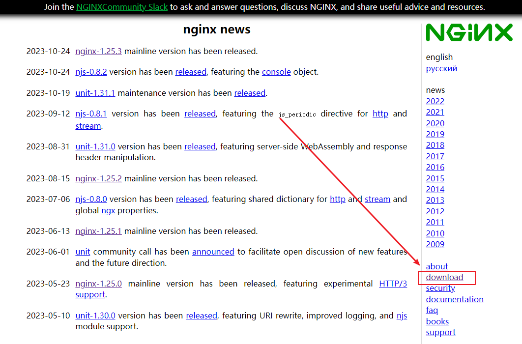Click the unit-1.31.1 maintenance link

tap(95, 93)
